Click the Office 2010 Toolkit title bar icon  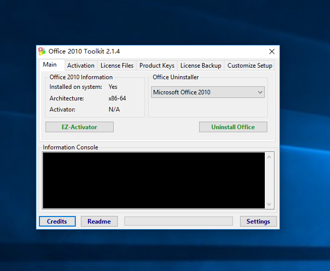(42, 51)
